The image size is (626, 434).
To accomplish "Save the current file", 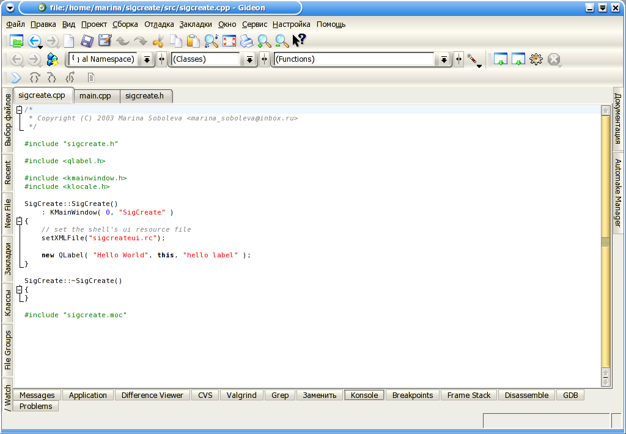I will point(87,40).
